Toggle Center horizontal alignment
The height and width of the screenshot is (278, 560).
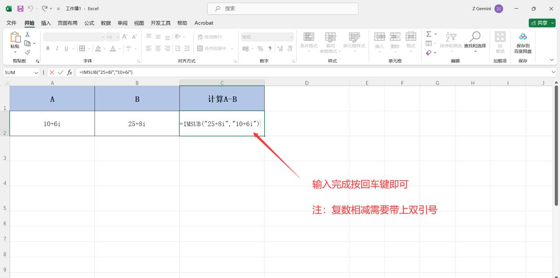click(x=158, y=48)
